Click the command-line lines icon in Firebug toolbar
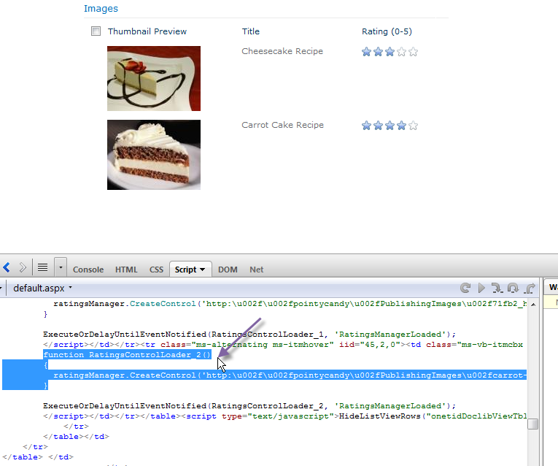The width and height of the screenshot is (558, 466). tap(43, 267)
